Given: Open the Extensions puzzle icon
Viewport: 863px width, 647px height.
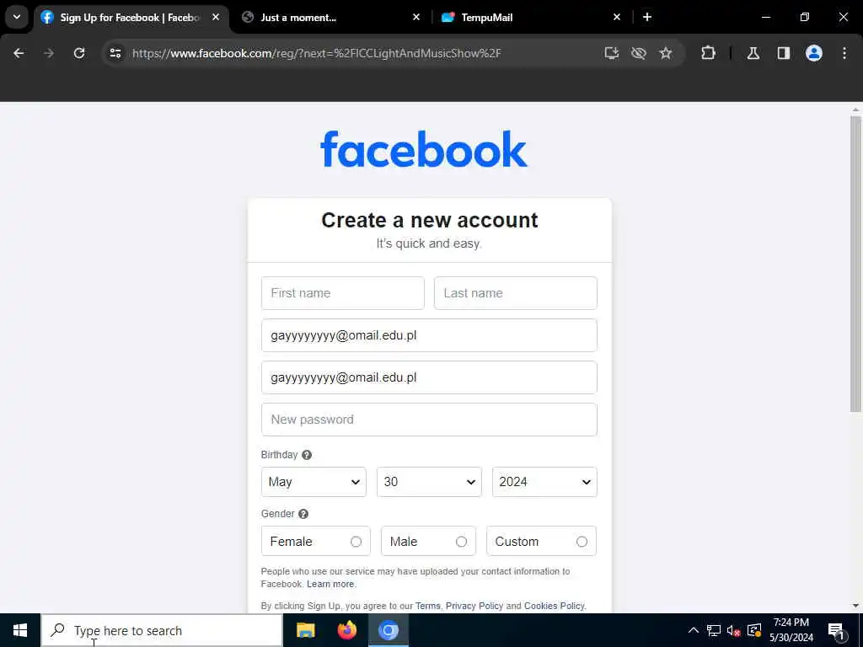Looking at the screenshot, I should tap(708, 53).
